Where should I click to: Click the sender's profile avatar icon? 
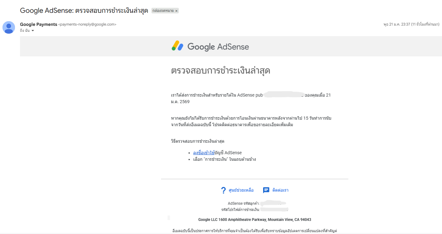coord(9,27)
